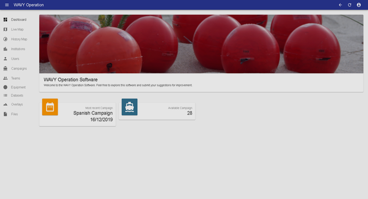Viewport: 368px width, 199px height.
Task: Select Equipment in sidebar
Action: click(x=18, y=87)
